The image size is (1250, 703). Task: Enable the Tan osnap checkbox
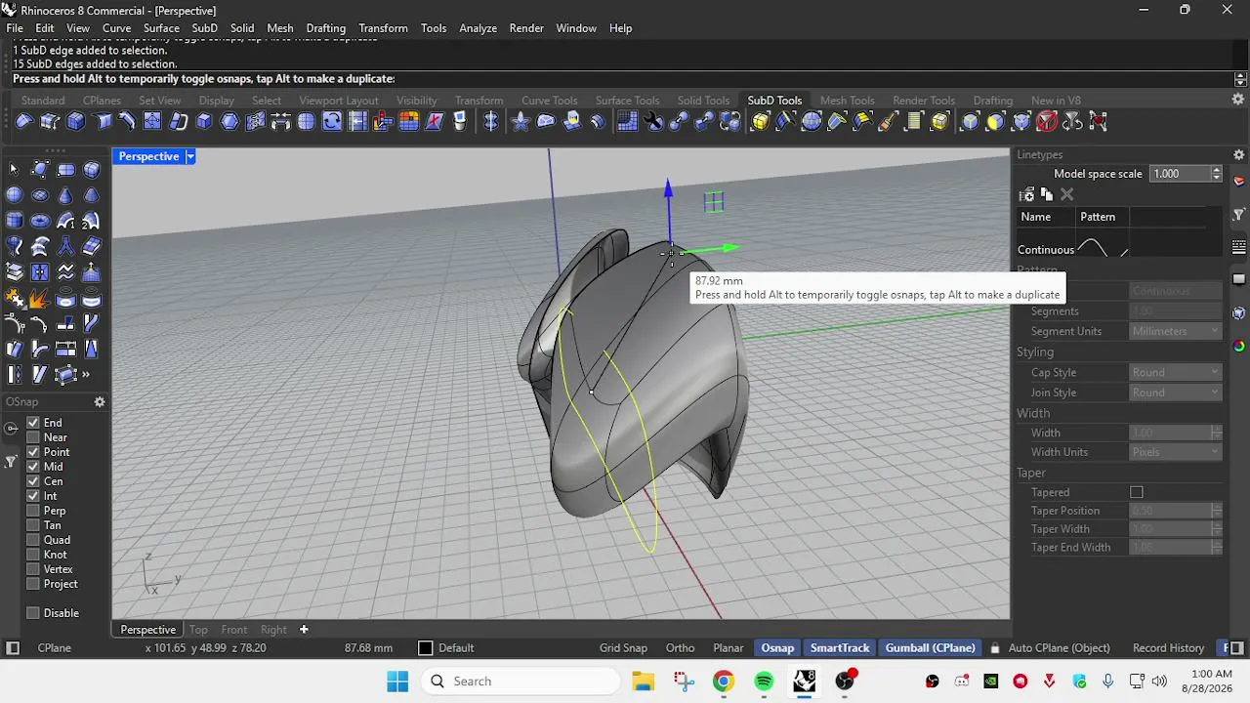pyautogui.click(x=33, y=525)
